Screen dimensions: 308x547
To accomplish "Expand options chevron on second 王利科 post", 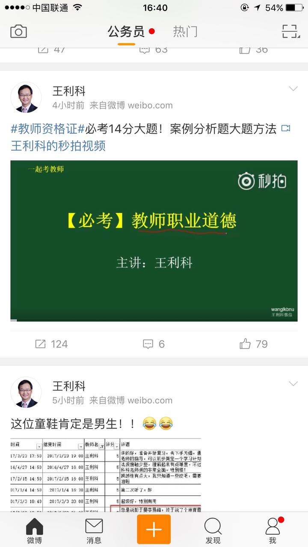I will click(293, 384).
